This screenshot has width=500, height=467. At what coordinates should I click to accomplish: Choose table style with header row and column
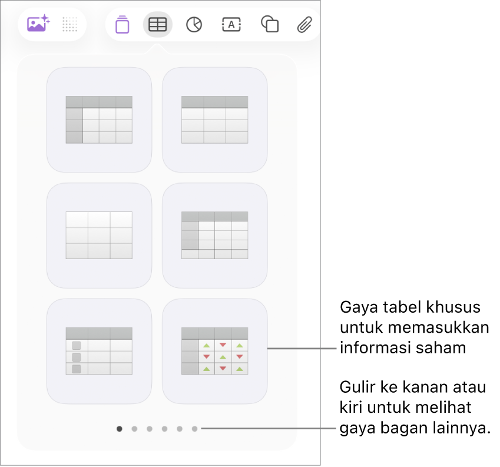[99, 120]
